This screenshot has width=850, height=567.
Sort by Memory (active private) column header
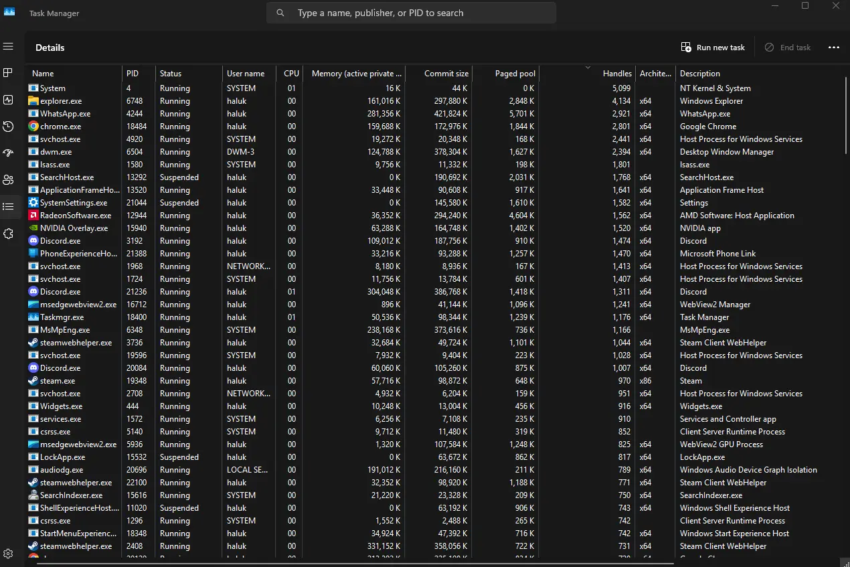354,74
